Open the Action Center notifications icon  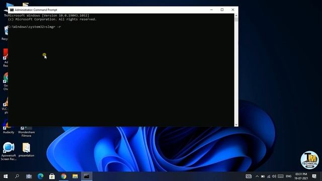314,176
